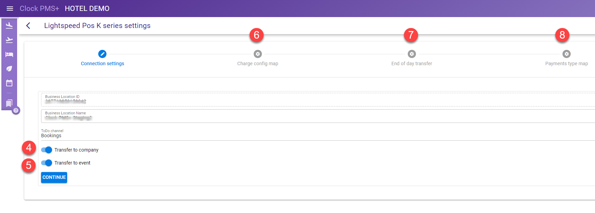The image size is (595, 213).
Task: Open the leaf sidebar icon
Action: tap(9, 69)
